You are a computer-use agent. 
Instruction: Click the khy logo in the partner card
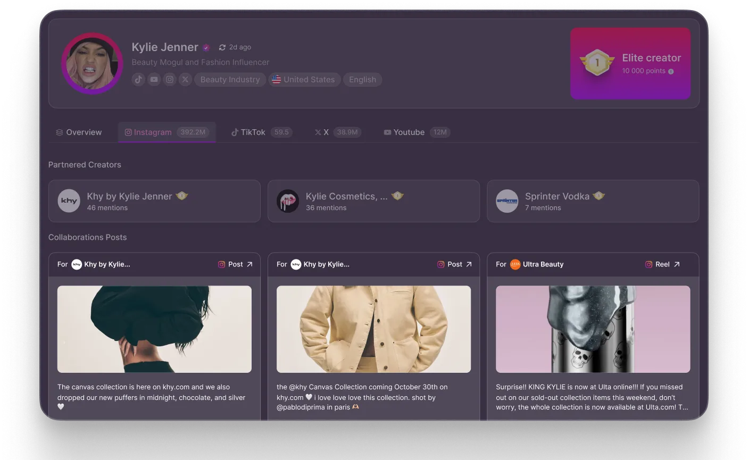[x=69, y=201]
